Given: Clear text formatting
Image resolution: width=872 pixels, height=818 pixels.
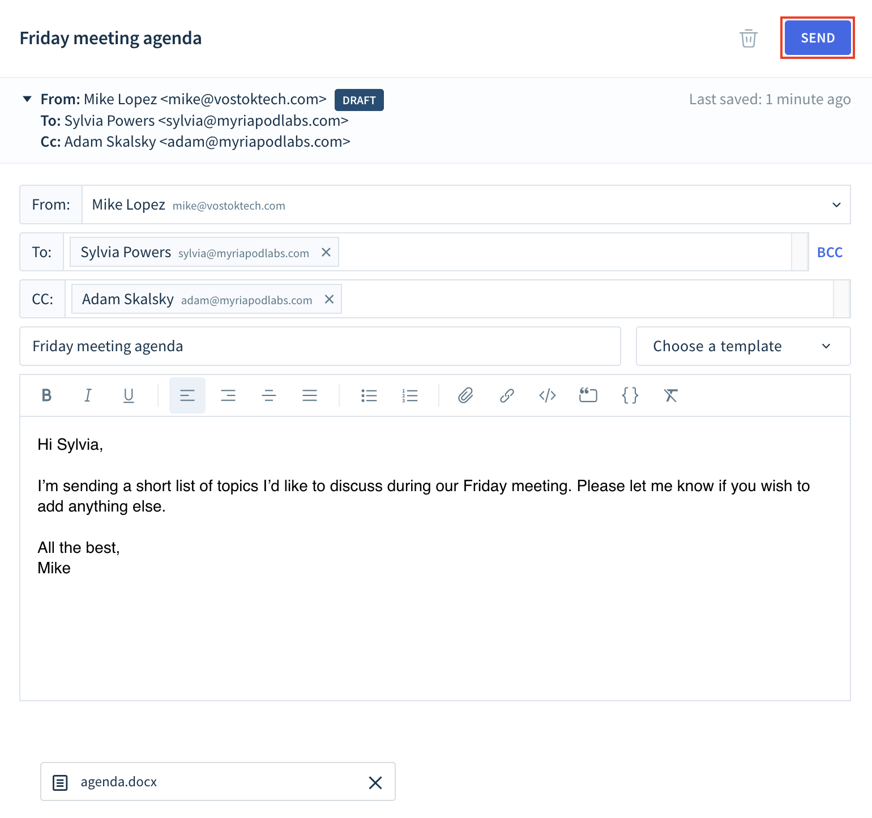Looking at the screenshot, I should point(671,395).
